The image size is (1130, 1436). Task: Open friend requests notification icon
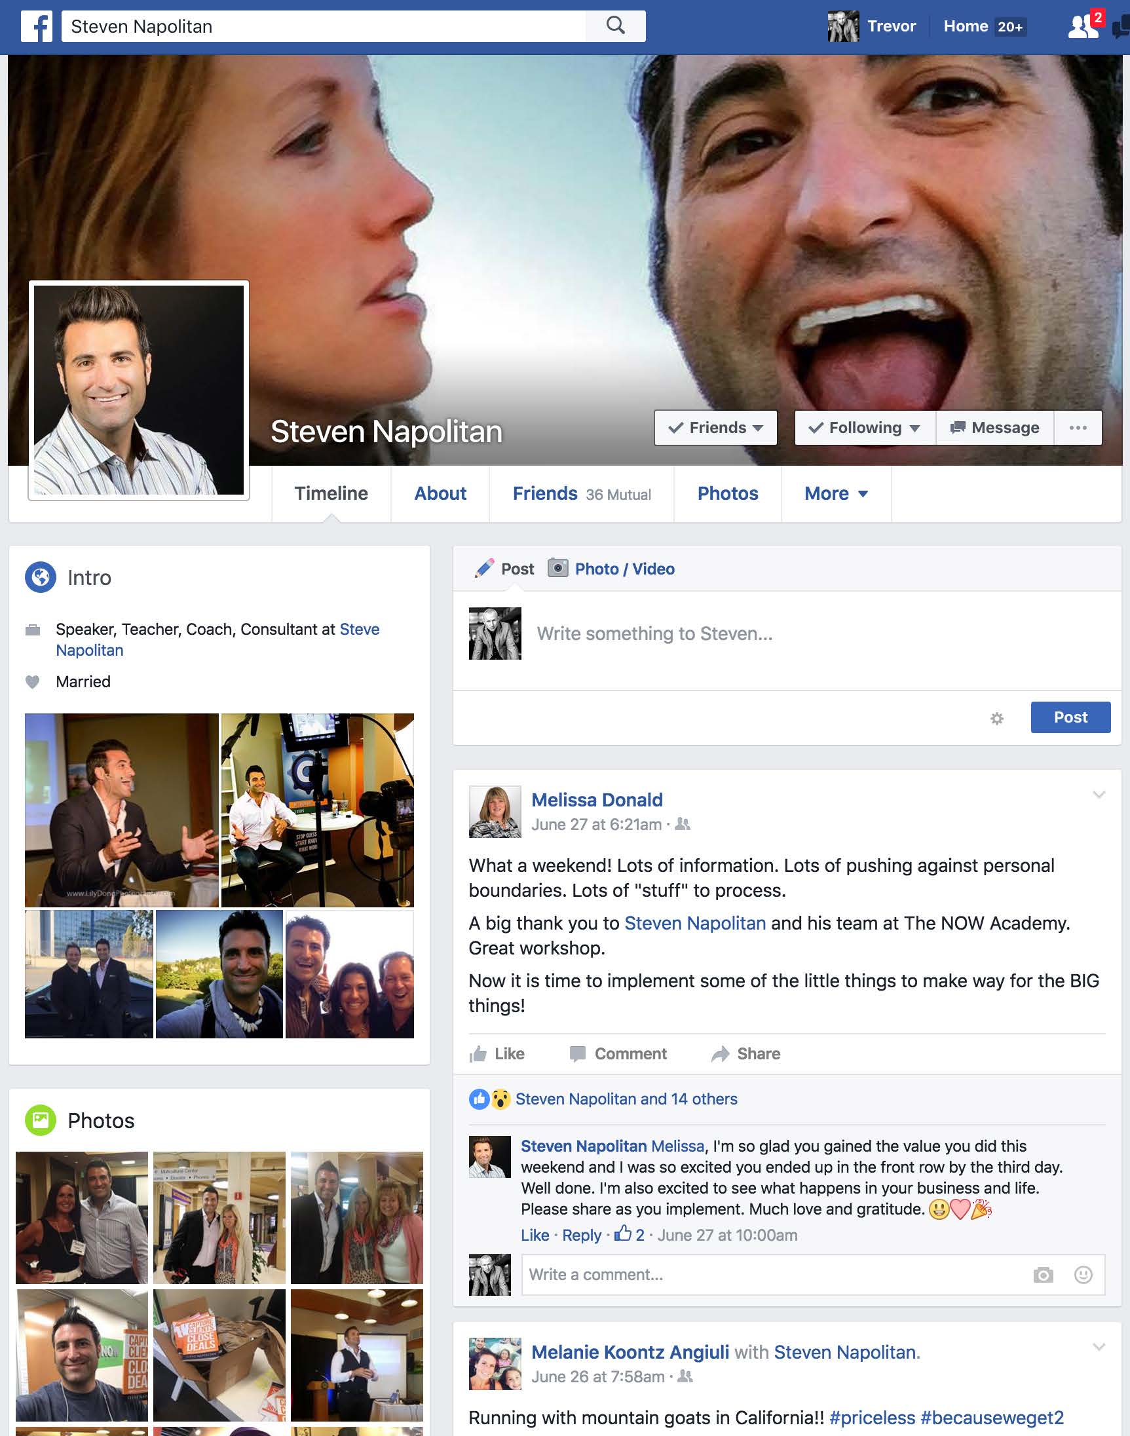(1083, 26)
